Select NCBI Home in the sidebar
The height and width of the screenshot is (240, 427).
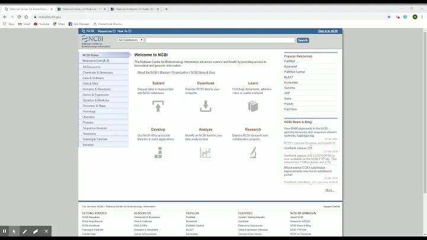105,55
